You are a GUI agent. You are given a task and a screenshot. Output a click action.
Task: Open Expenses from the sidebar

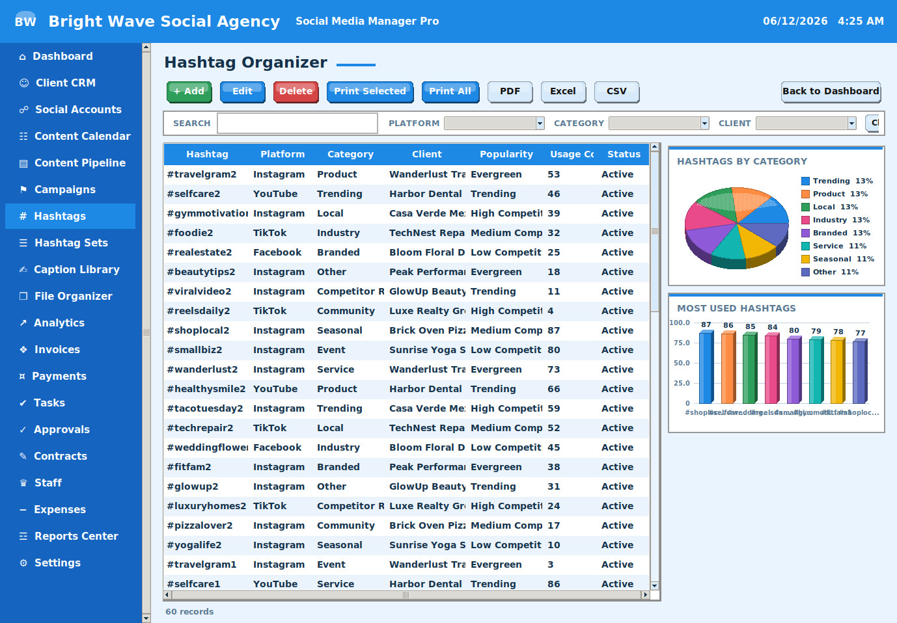point(70,510)
